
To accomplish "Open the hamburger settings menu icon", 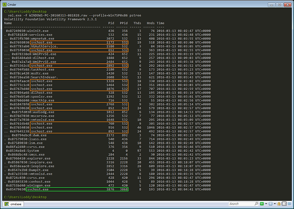I will tap(290, 204).
